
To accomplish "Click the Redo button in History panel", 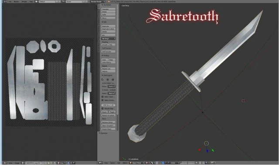I will (x=112, y=60).
